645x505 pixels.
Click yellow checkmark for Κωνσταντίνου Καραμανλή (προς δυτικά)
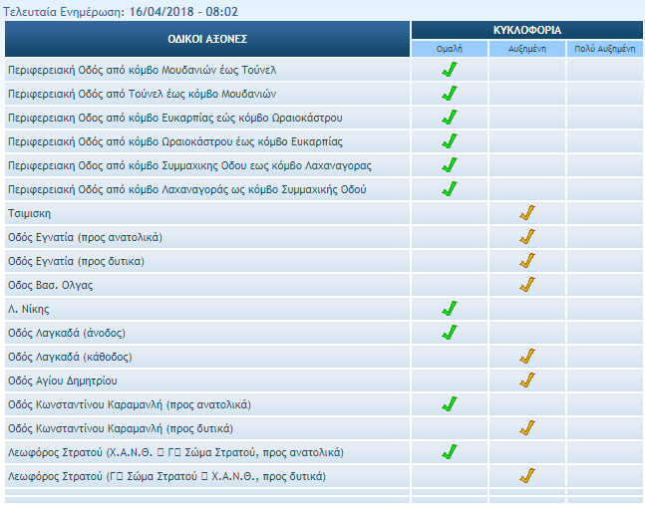[527, 428]
